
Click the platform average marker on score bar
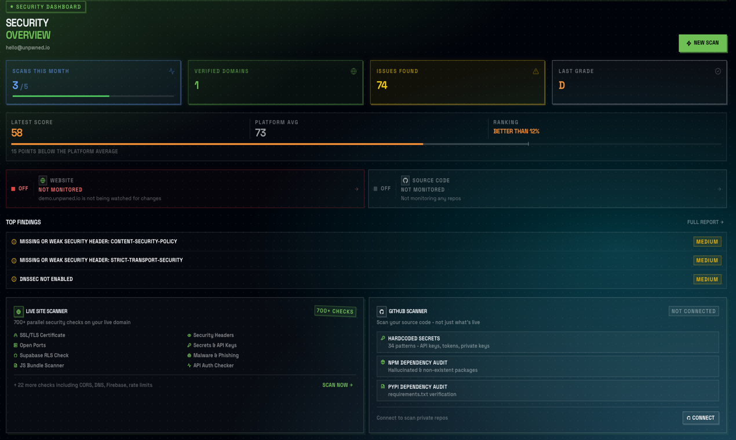(x=529, y=144)
